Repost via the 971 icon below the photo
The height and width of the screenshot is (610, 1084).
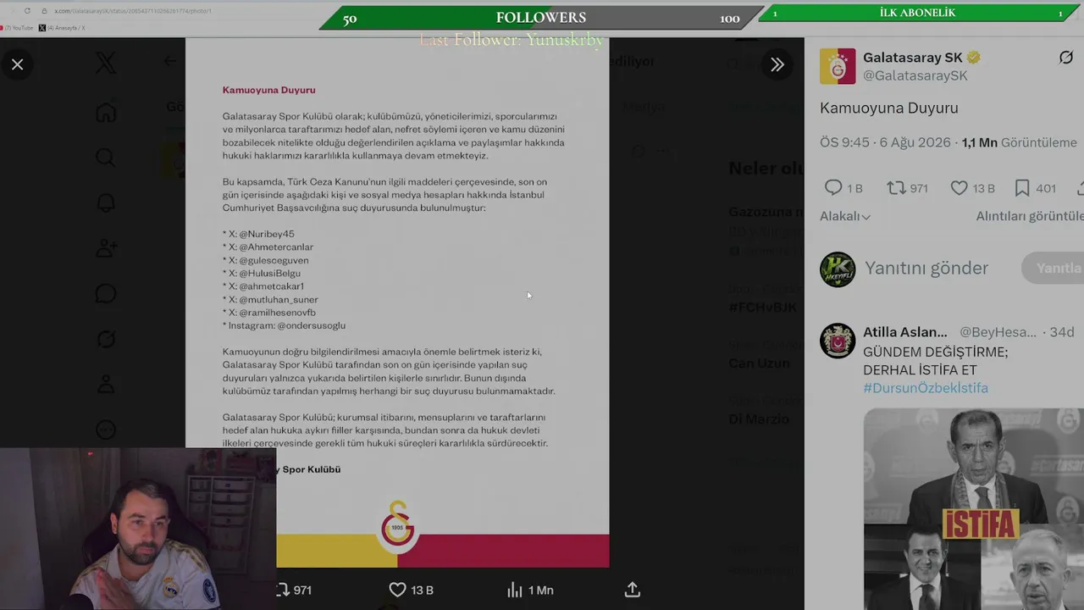pos(294,590)
